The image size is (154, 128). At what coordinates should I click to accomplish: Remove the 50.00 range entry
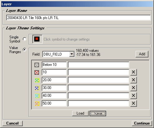pyautogui.click(x=133, y=103)
